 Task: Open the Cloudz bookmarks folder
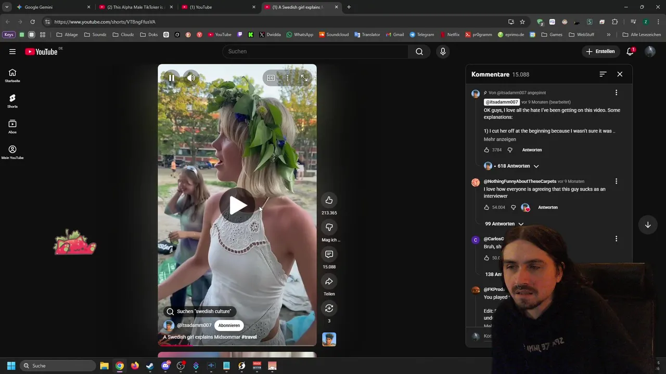[123, 35]
